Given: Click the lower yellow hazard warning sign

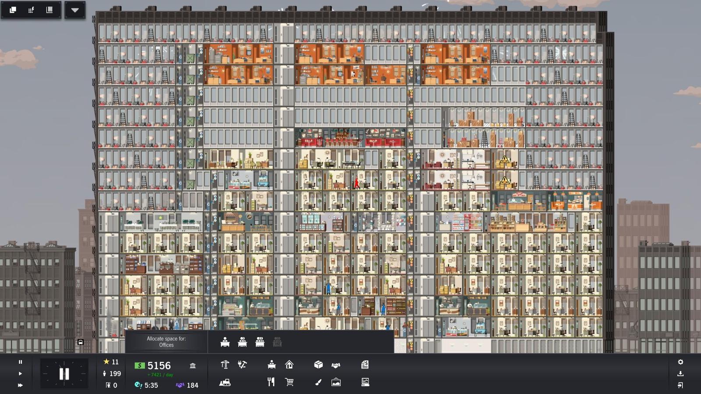Looking at the screenshot, I should [505, 180].
